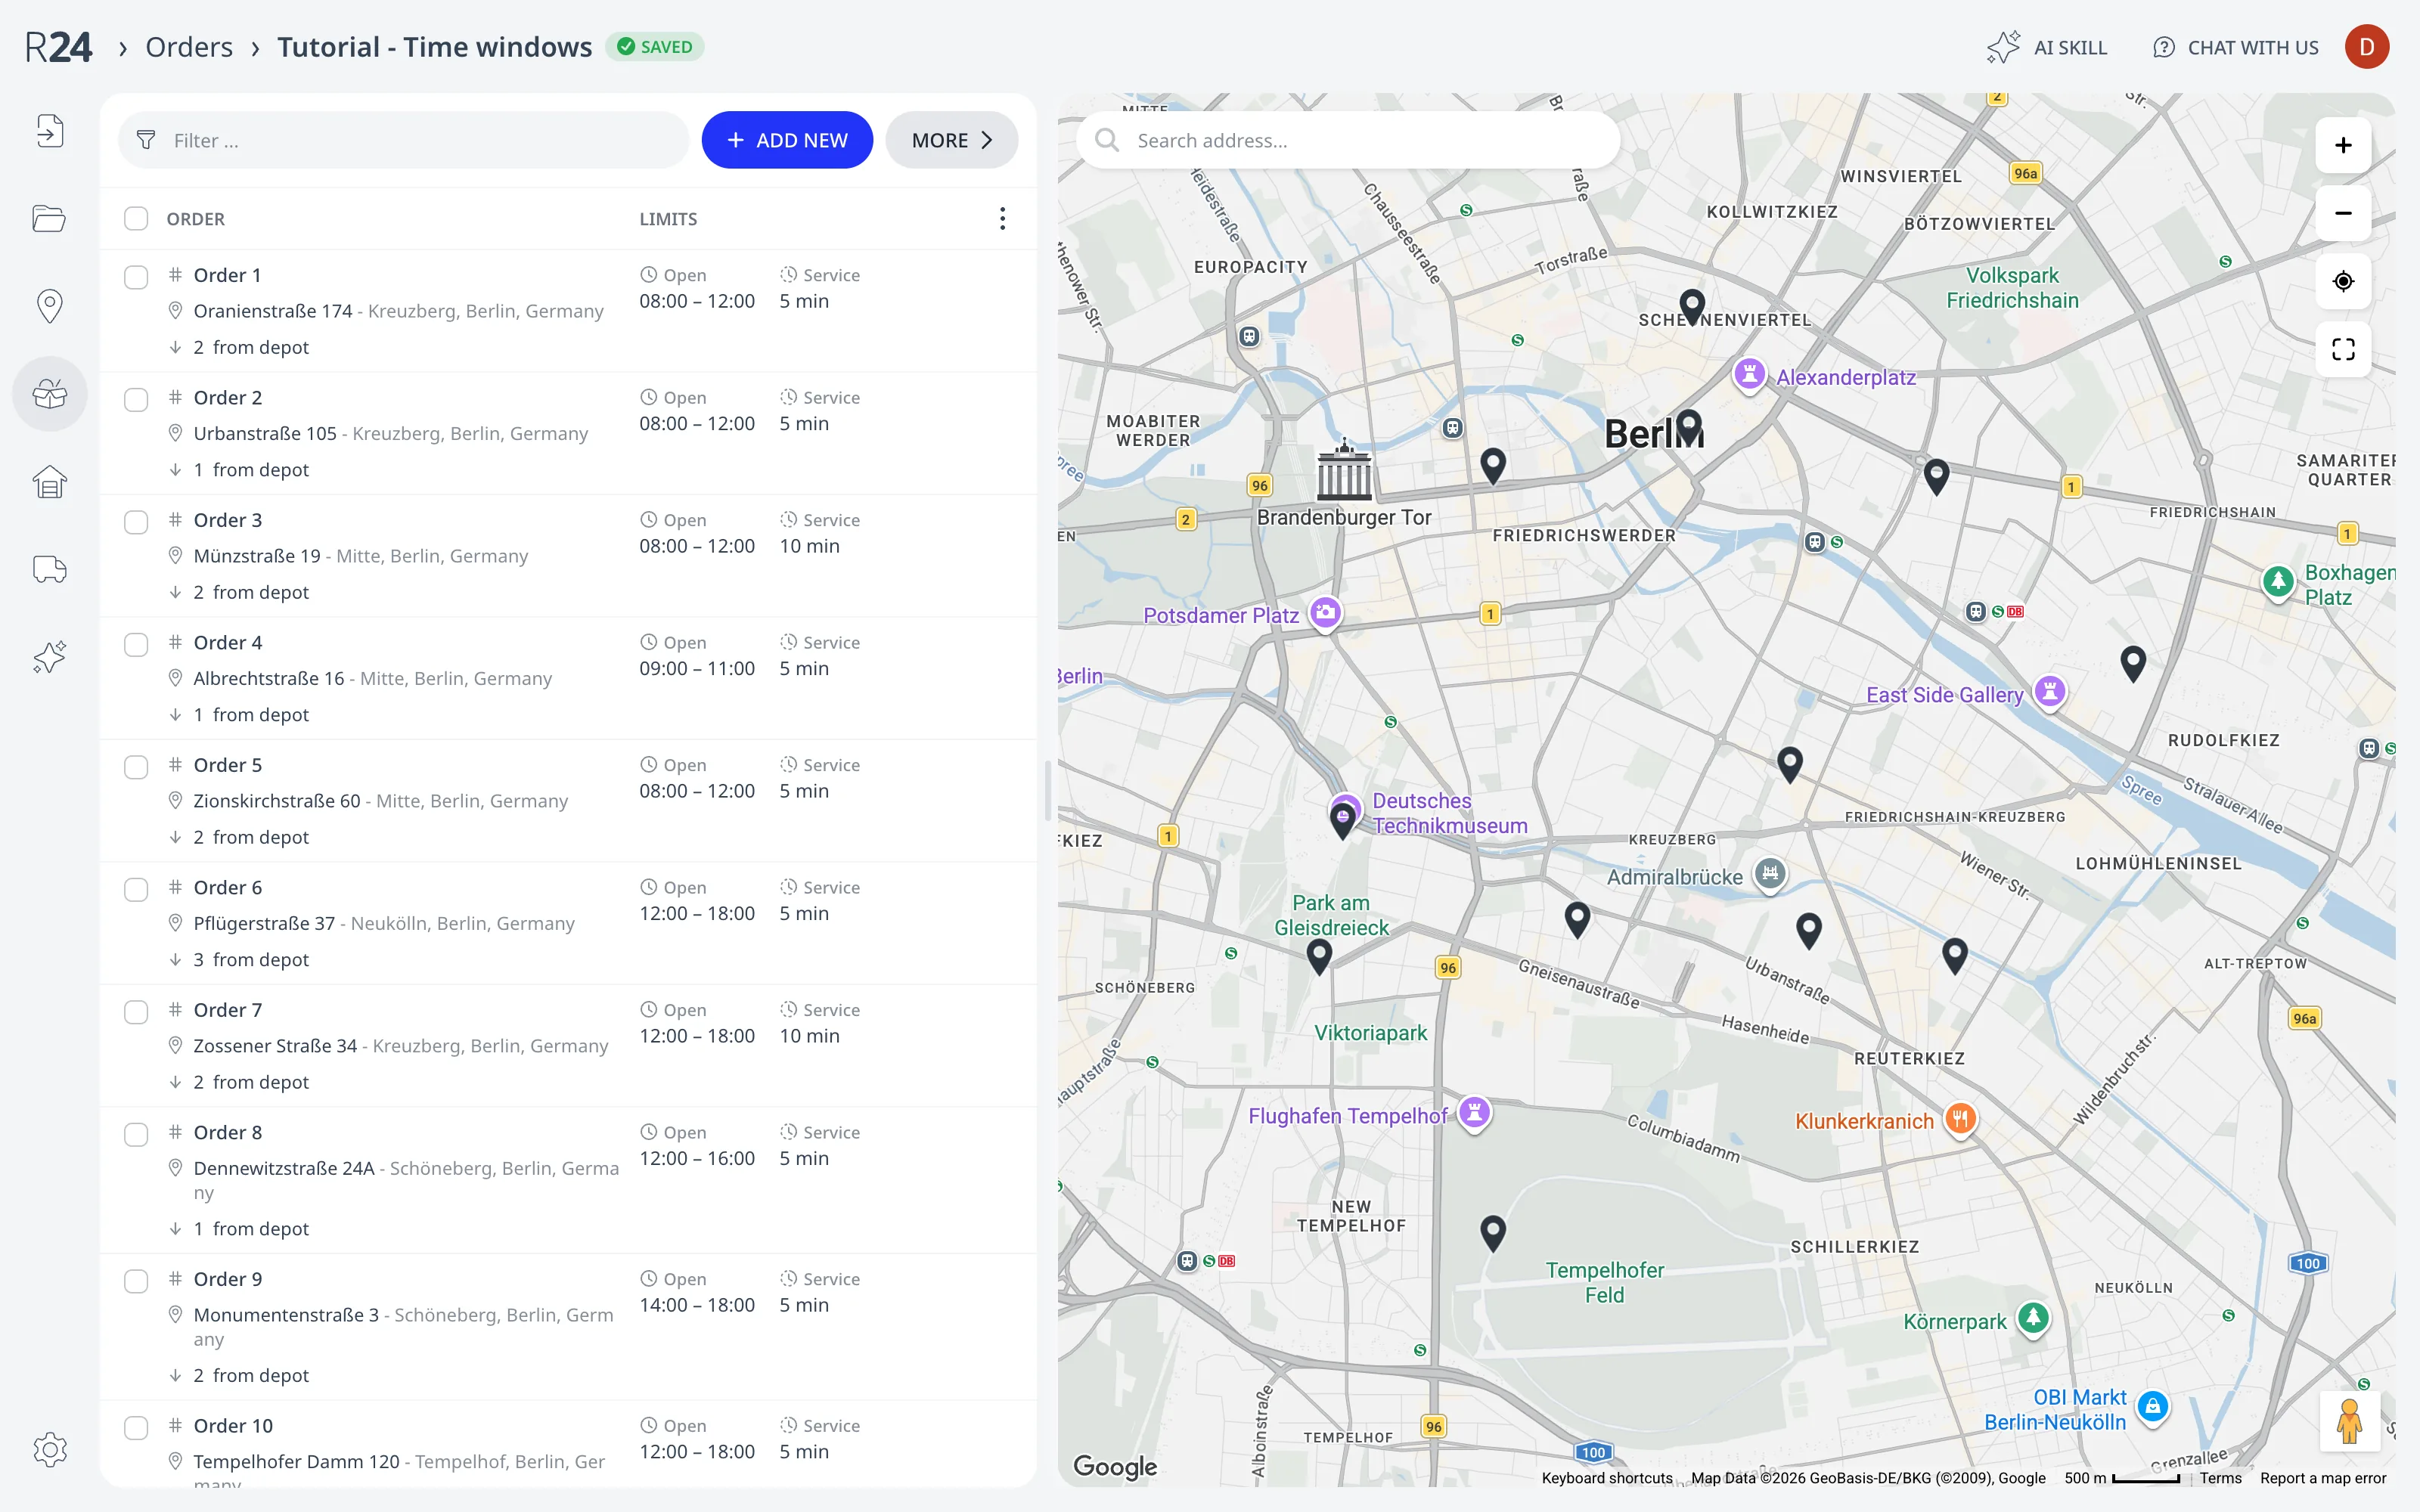
Task: Click the Google logo on map
Action: pos(1114,1466)
